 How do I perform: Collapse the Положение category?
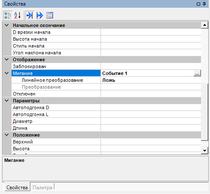pyautogui.click(x=7, y=135)
